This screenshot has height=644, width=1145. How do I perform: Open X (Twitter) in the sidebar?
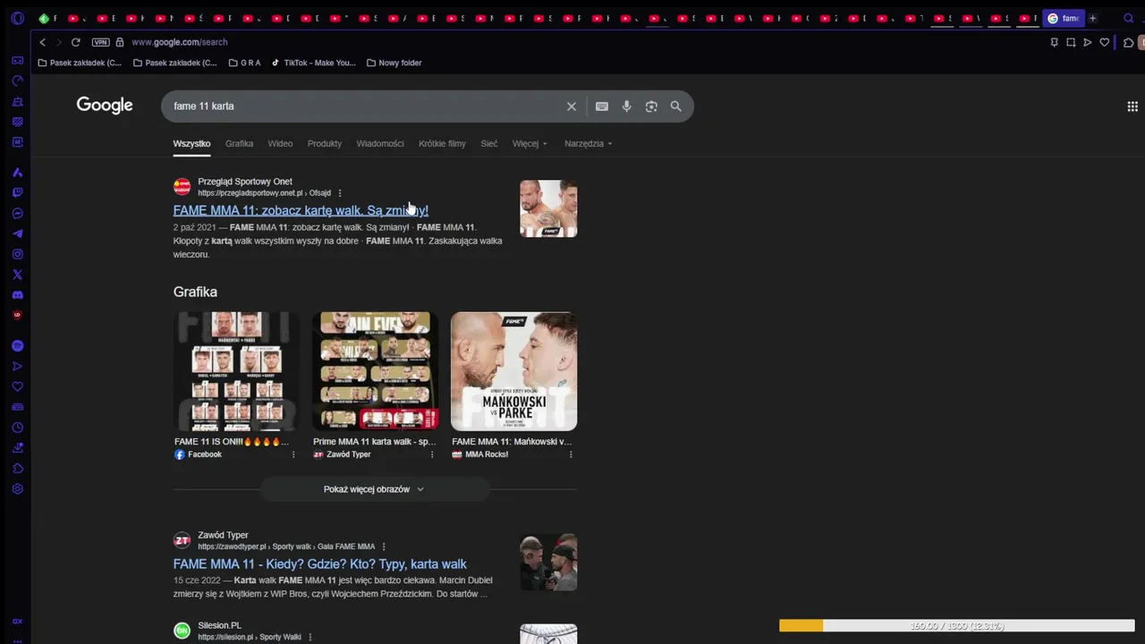click(17, 275)
